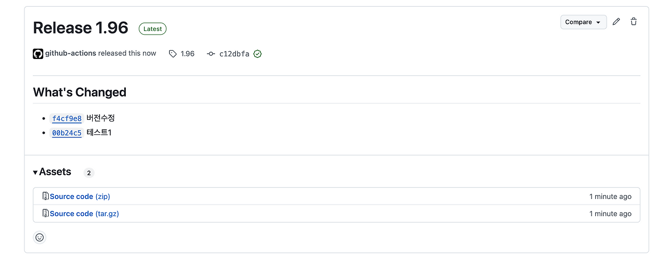Click the zip file icon next to Source code (zip)
The image size is (663, 260).
(x=46, y=196)
